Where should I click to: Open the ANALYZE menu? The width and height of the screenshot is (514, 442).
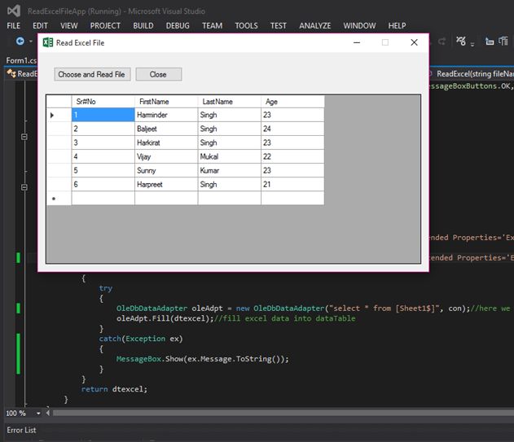(x=314, y=25)
